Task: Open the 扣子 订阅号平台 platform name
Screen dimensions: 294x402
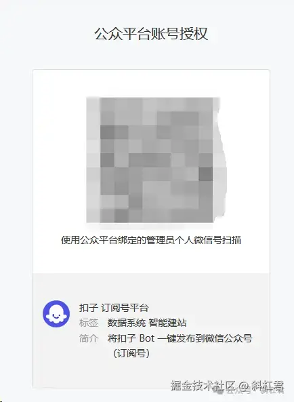Action: click(x=114, y=308)
